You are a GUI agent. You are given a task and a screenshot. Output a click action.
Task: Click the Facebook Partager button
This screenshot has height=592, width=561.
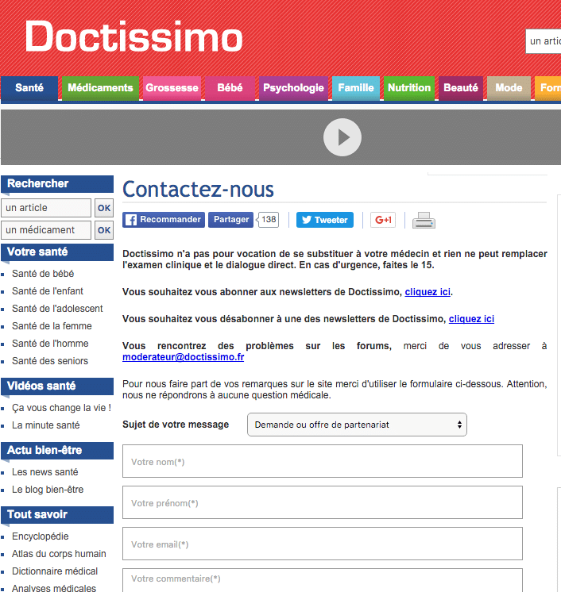tap(231, 220)
